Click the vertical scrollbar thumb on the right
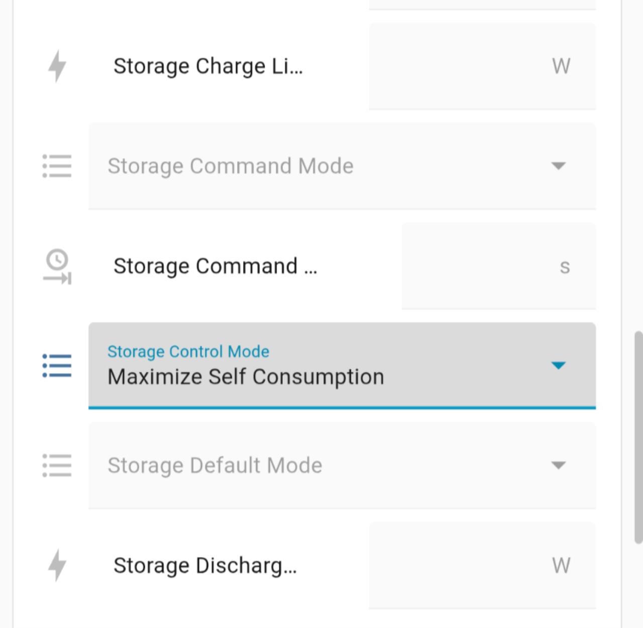Screen dimensions: 643x628 point(638,436)
